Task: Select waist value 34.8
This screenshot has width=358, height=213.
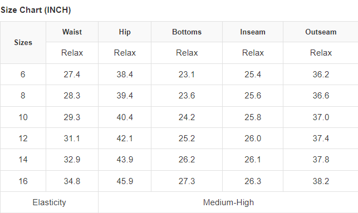Action: pyautogui.click(x=72, y=181)
